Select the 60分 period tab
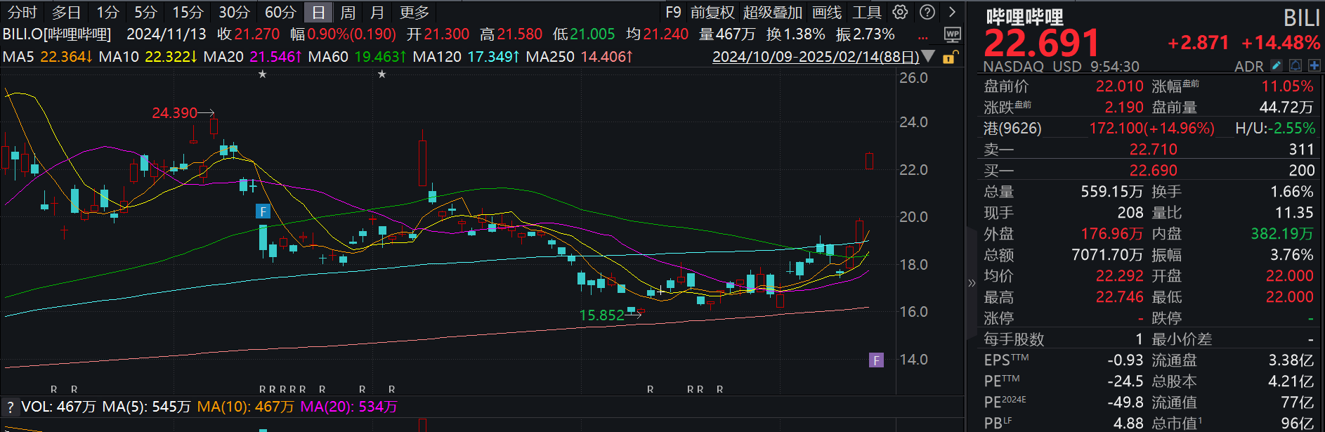The width and height of the screenshot is (1325, 432). [280, 12]
